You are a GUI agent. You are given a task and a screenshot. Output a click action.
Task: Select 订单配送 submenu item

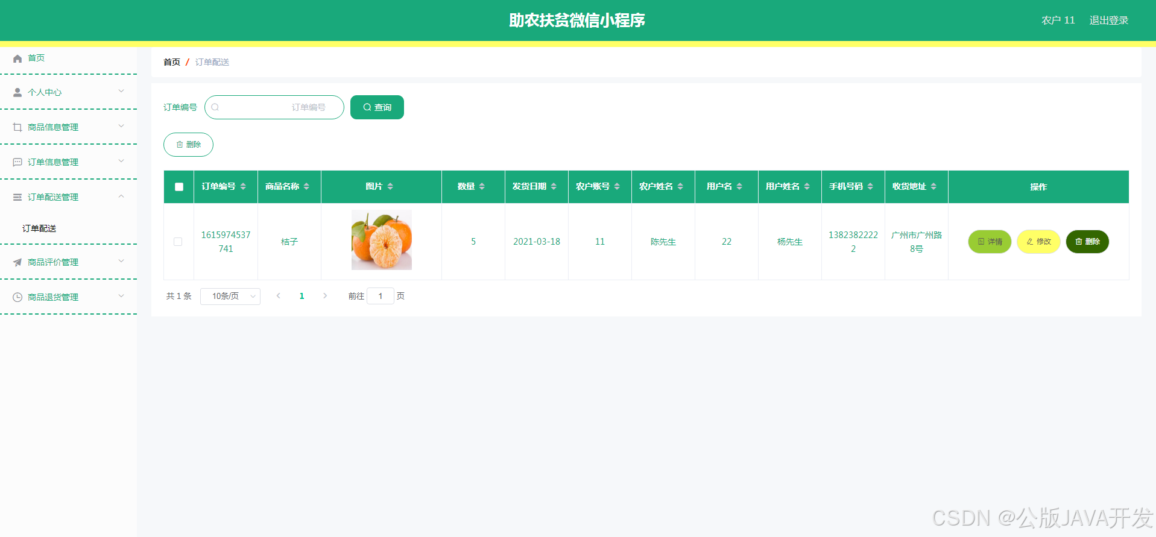click(x=39, y=228)
